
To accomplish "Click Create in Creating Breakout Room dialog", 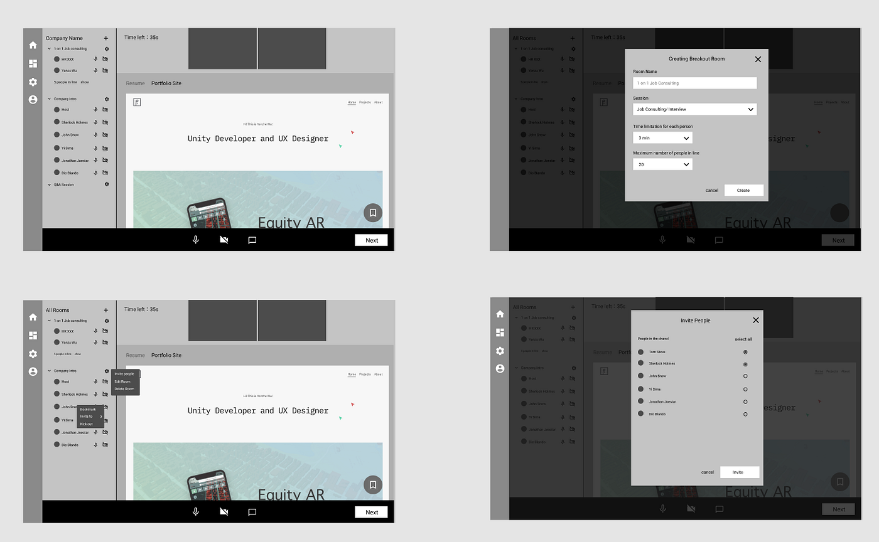I will pos(743,190).
